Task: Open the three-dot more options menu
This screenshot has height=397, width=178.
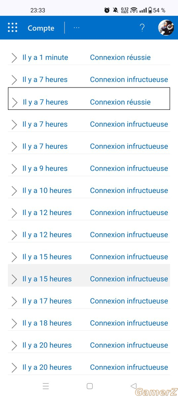Action: (76, 28)
